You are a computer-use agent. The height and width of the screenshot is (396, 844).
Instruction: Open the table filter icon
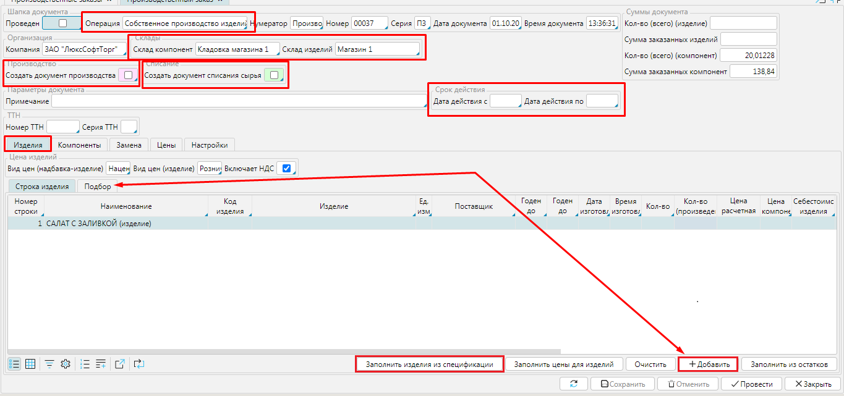coord(49,364)
